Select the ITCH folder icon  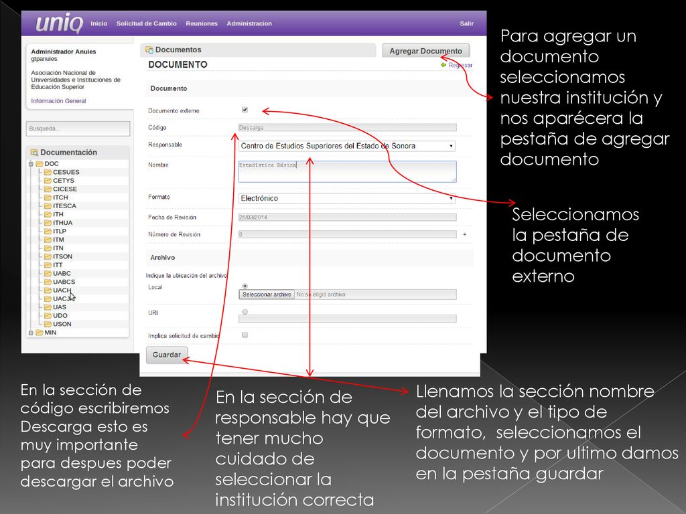pos(48,197)
